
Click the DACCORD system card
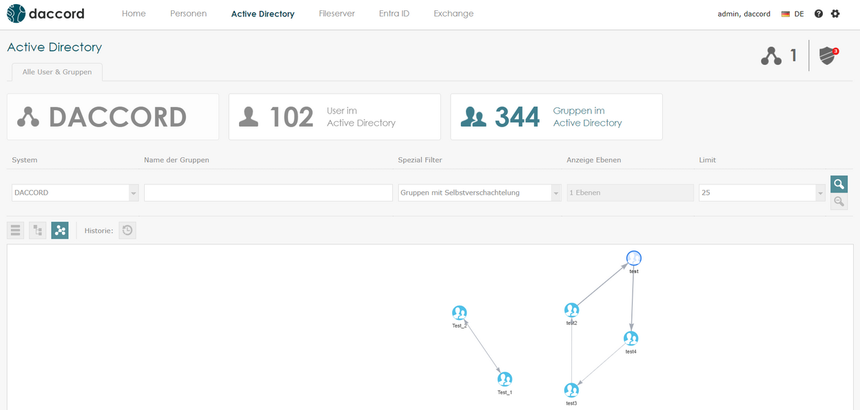click(112, 117)
